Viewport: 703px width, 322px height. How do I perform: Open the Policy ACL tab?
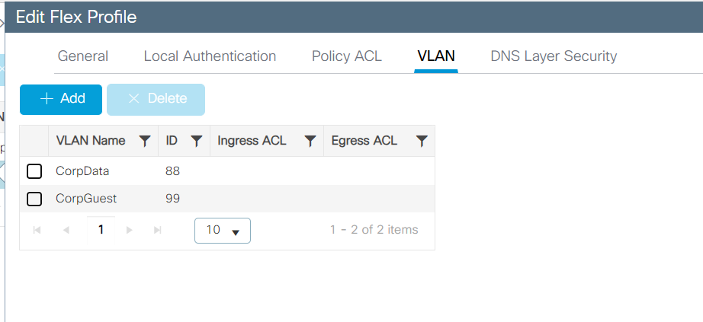click(x=347, y=56)
